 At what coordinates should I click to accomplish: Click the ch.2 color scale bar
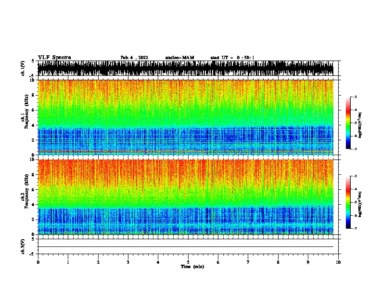click(348, 202)
